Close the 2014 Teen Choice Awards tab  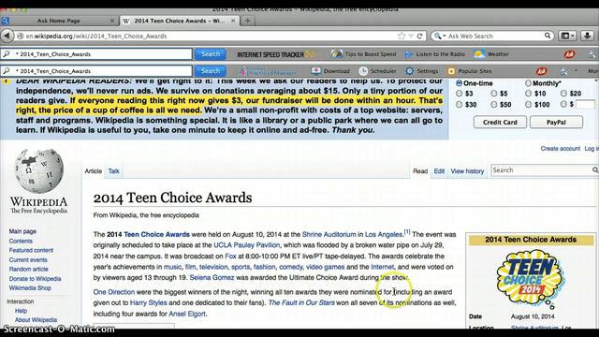[233, 21]
